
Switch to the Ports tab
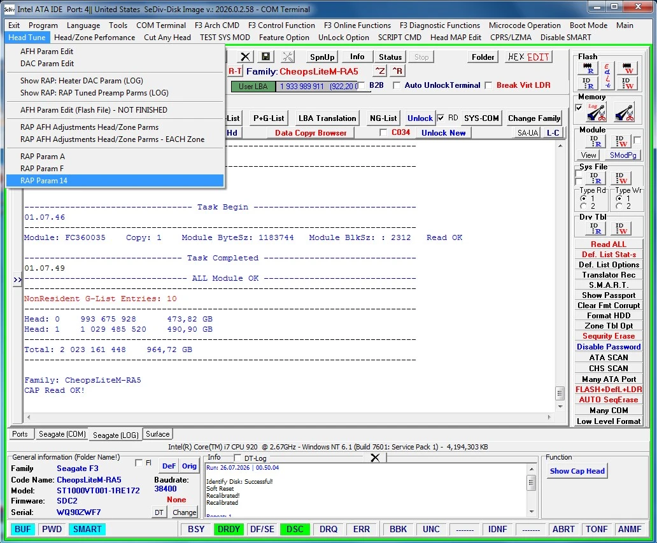tap(20, 435)
